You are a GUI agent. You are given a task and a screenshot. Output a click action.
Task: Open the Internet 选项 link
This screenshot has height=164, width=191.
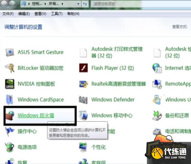(x=178, y=68)
